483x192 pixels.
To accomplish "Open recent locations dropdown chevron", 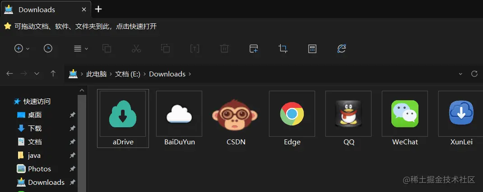I will pos(37,74).
